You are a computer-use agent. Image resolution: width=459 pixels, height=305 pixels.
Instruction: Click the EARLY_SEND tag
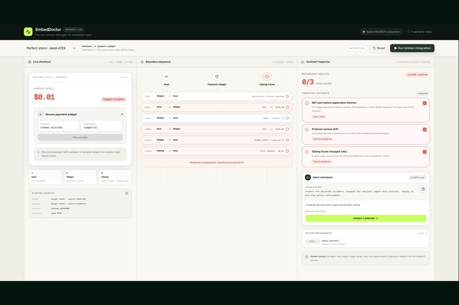tap(319, 117)
